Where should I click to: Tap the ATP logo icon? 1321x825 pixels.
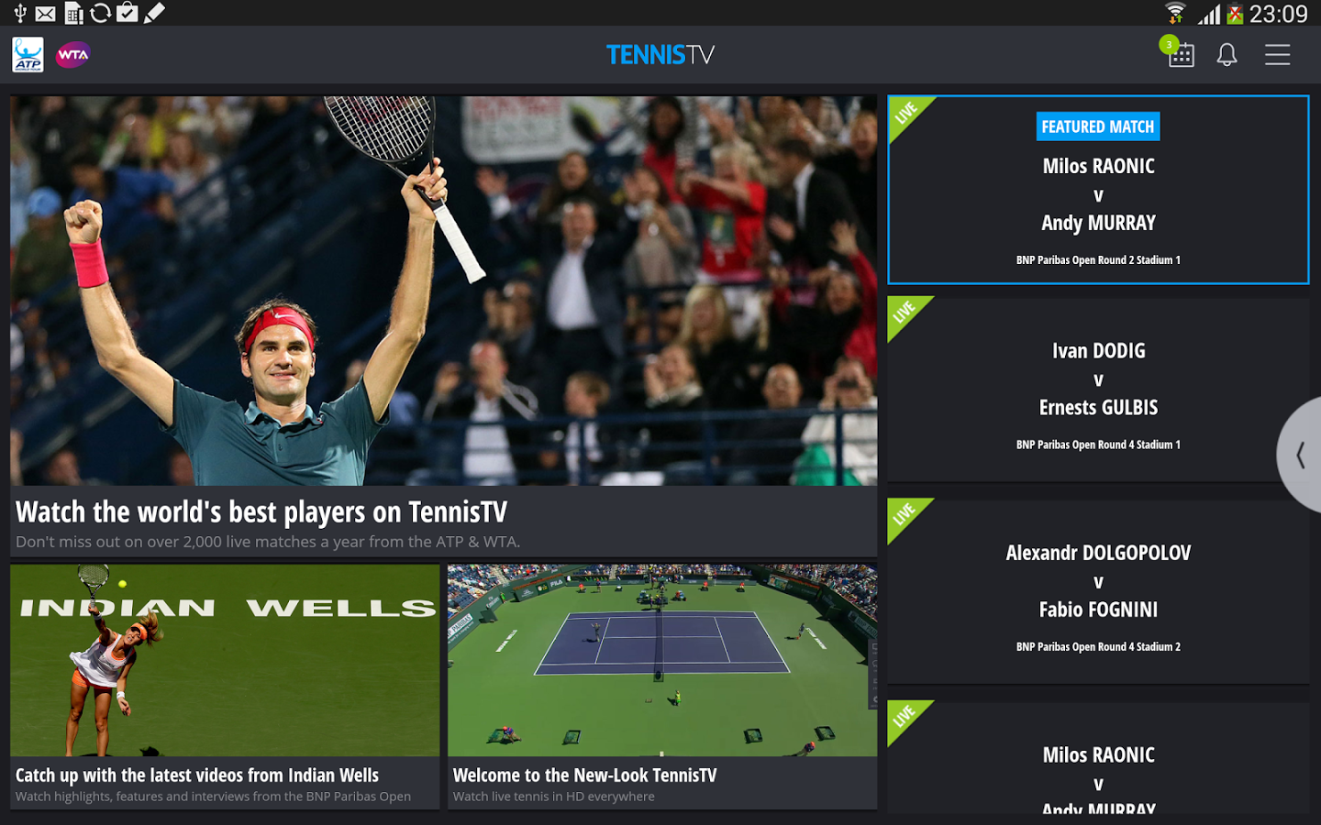point(28,54)
